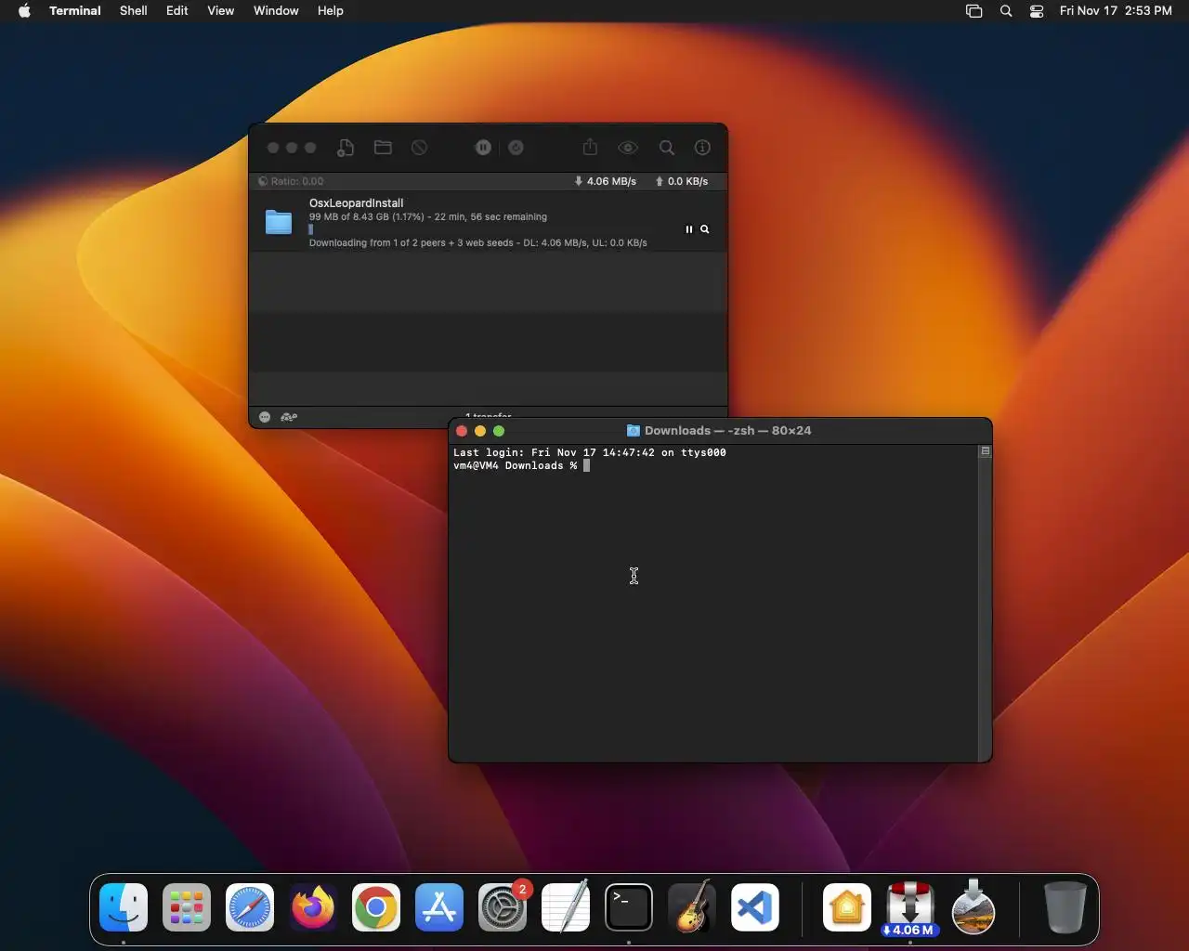
Task: Click download speed 4.06 MB/s indicator
Action: (x=605, y=181)
